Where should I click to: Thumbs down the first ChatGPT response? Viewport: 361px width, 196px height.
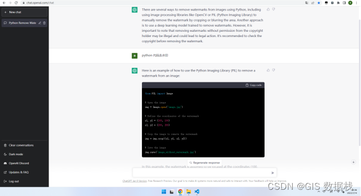pyautogui.click(x=273, y=9)
